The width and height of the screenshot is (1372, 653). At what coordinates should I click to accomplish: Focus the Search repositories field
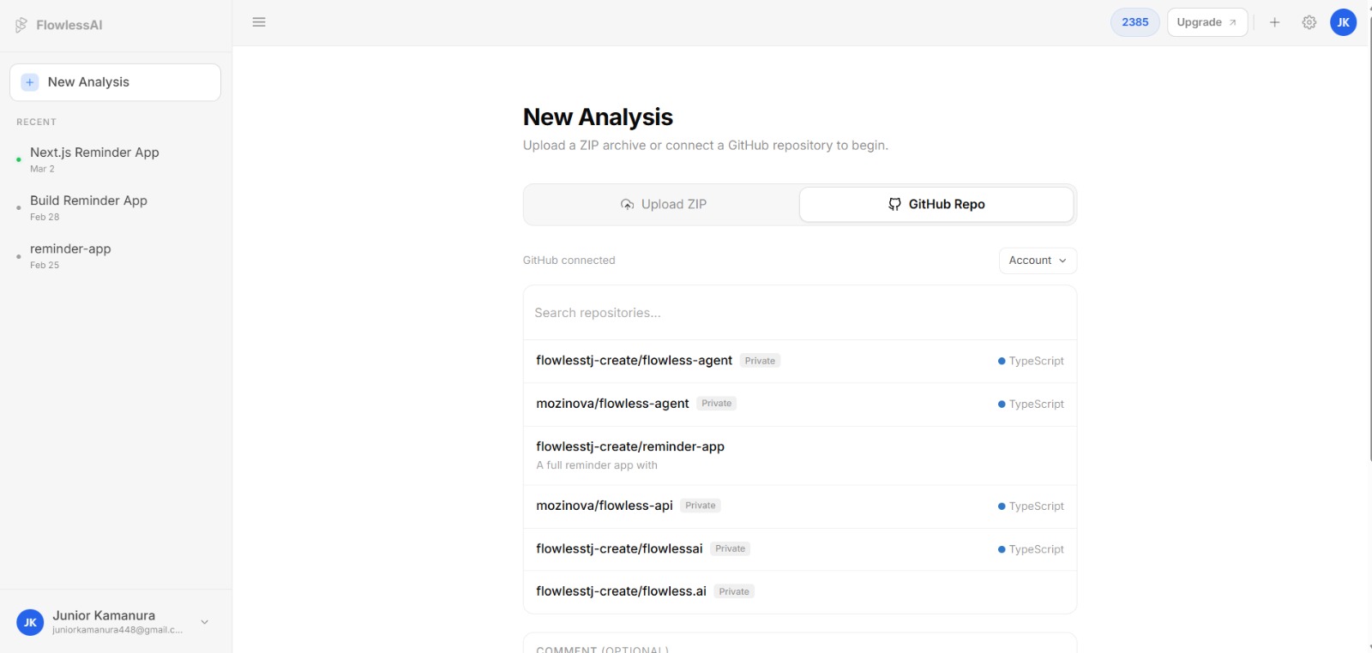click(800, 313)
